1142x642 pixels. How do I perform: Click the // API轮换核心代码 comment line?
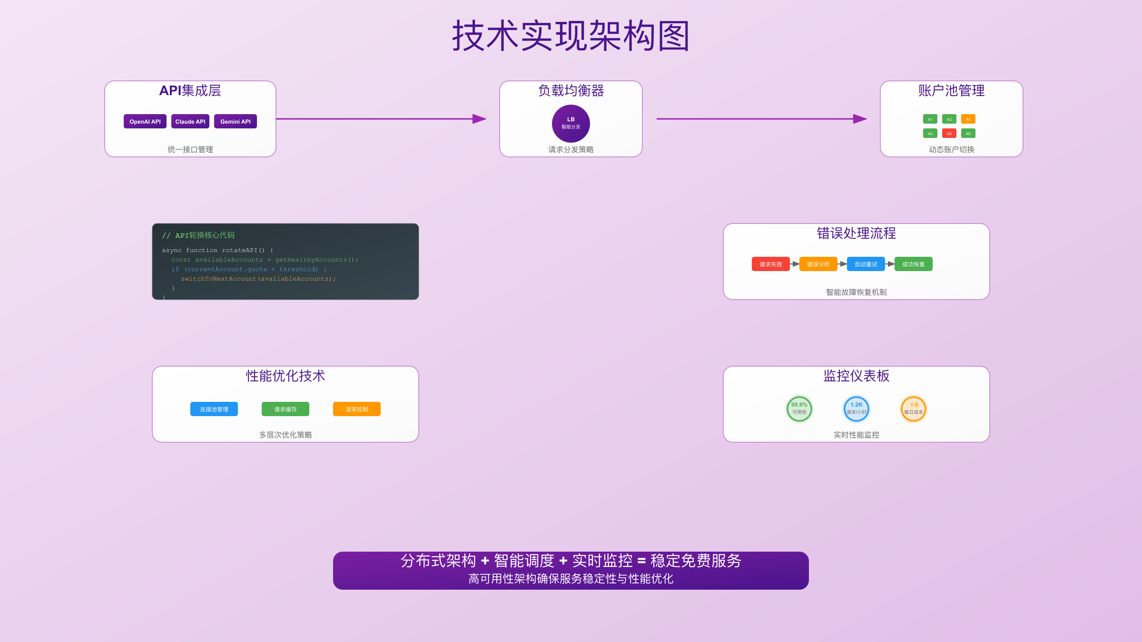pyautogui.click(x=198, y=235)
